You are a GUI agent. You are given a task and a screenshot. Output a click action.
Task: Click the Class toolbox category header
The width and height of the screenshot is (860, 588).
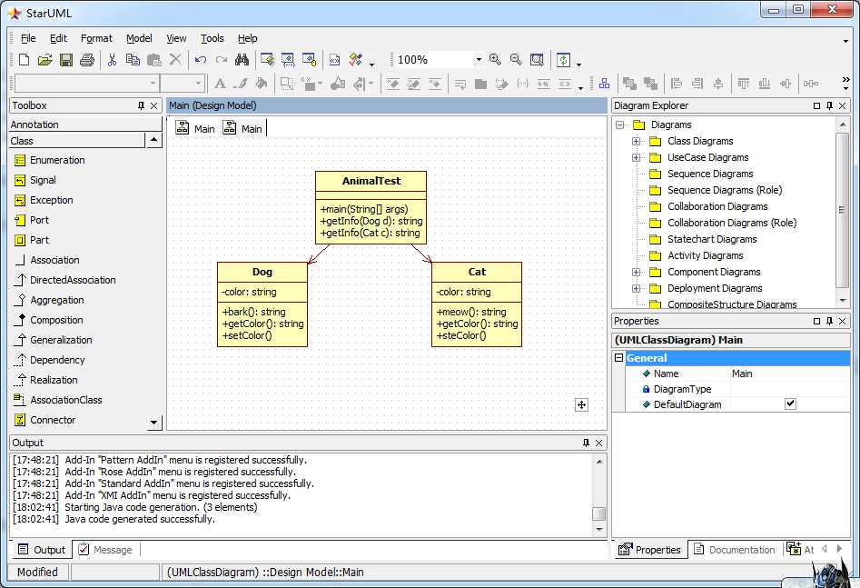pos(77,141)
